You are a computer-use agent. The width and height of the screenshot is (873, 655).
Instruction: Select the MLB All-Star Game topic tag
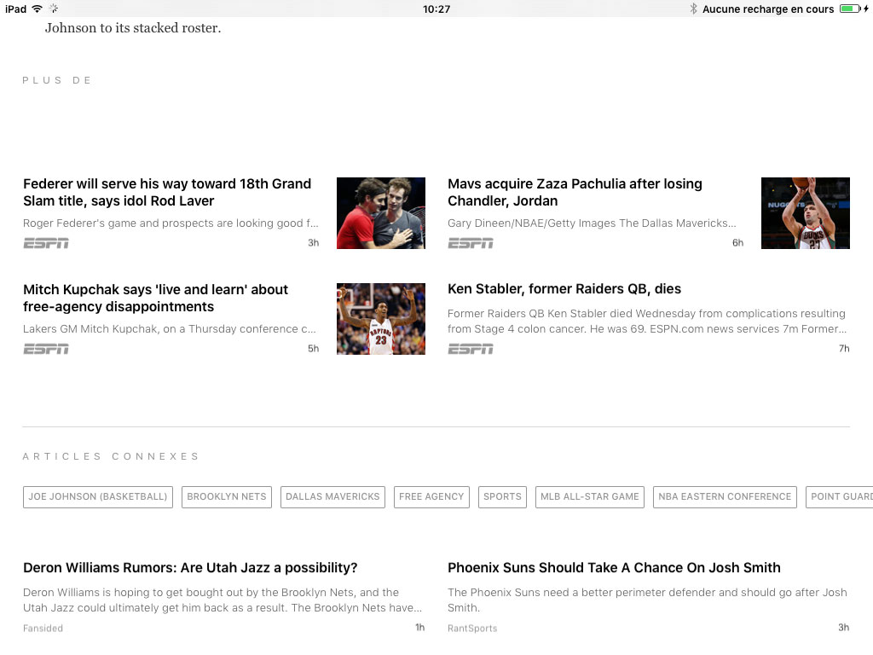coord(590,497)
